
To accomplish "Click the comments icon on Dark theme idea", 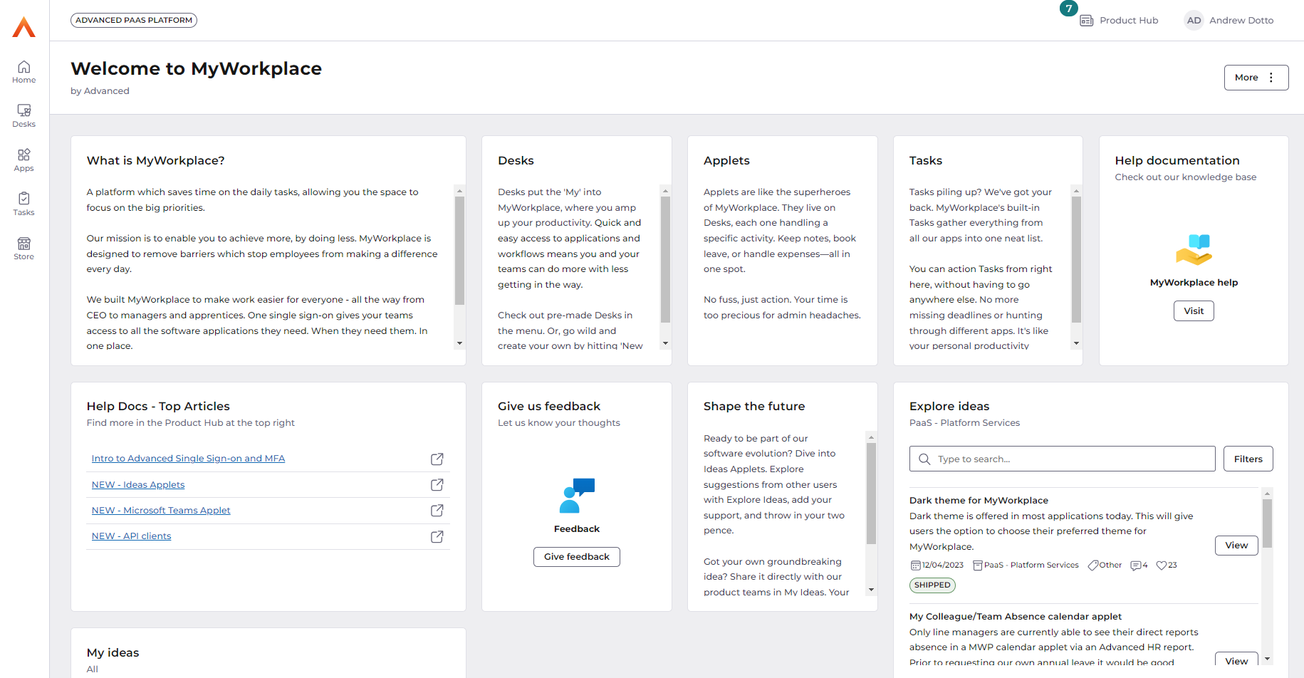I will [1135, 565].
